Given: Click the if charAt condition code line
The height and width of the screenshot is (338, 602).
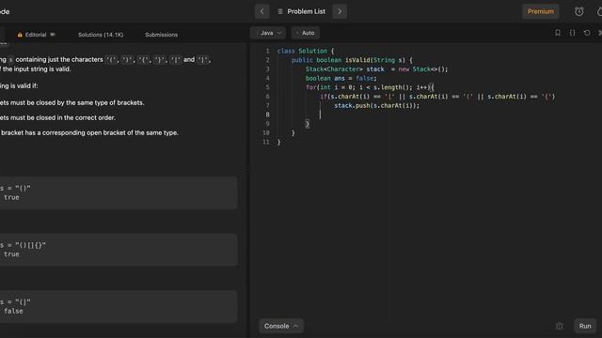Looking at the screenshot, I should 437,97.
